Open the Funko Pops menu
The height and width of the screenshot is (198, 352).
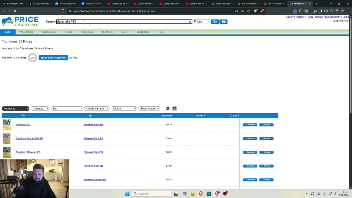click(87, 32)
